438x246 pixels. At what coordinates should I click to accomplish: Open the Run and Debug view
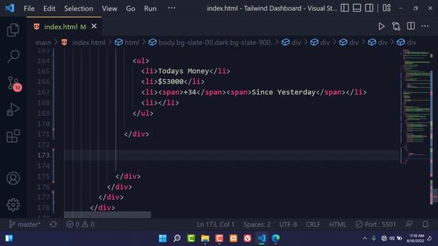point(13,109)
